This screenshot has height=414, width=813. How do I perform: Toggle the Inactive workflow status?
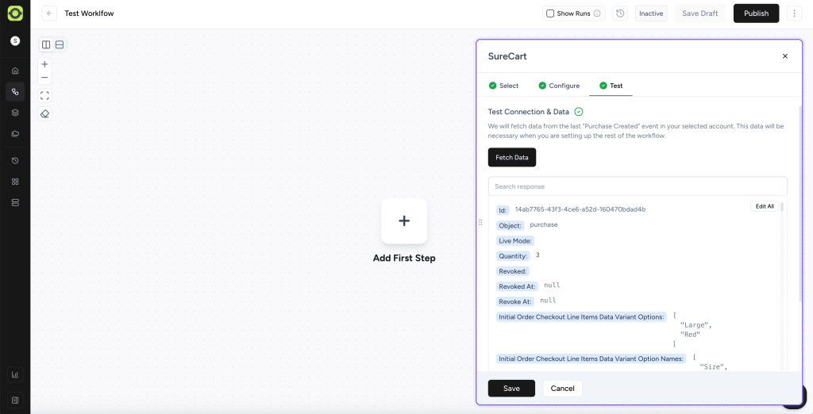click(x=651, y=13)
